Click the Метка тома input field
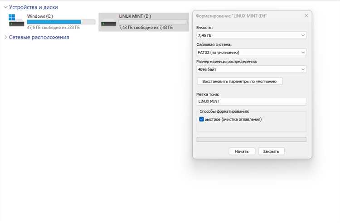This screenshot has height=223, width=340. (x=251, y=101)
